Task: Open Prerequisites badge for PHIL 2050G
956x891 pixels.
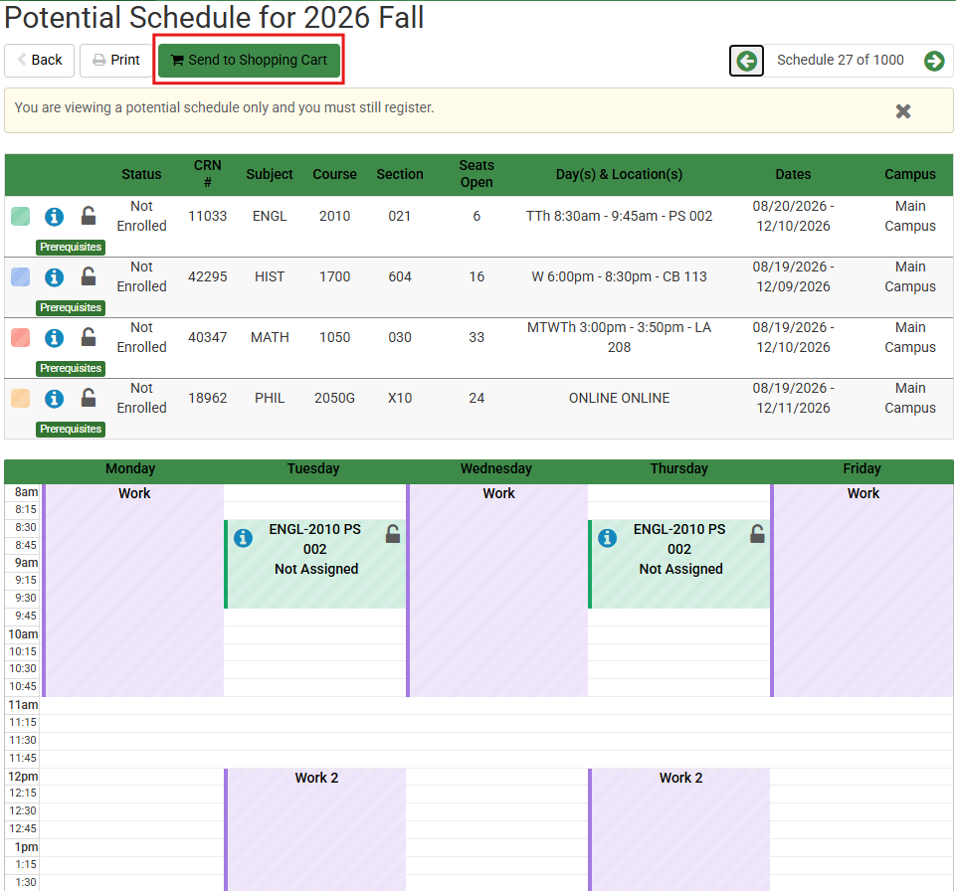Action: (71, 429)
